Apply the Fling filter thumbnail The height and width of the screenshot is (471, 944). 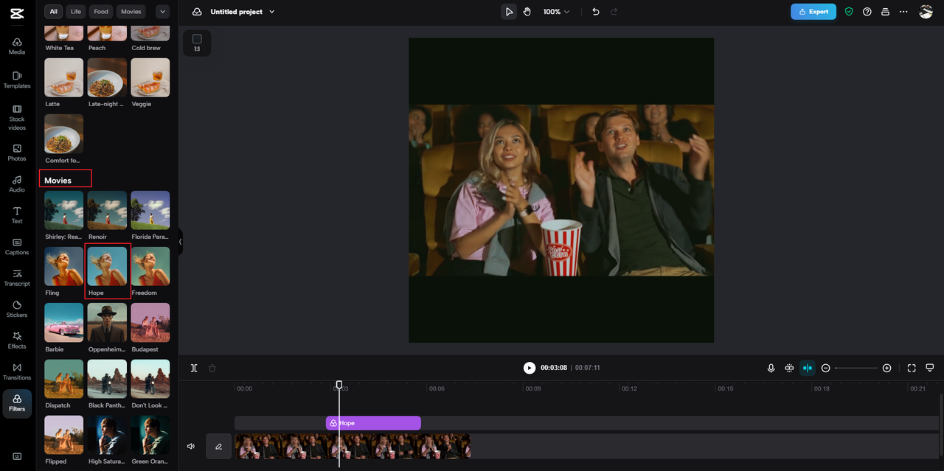click(64, 266)
